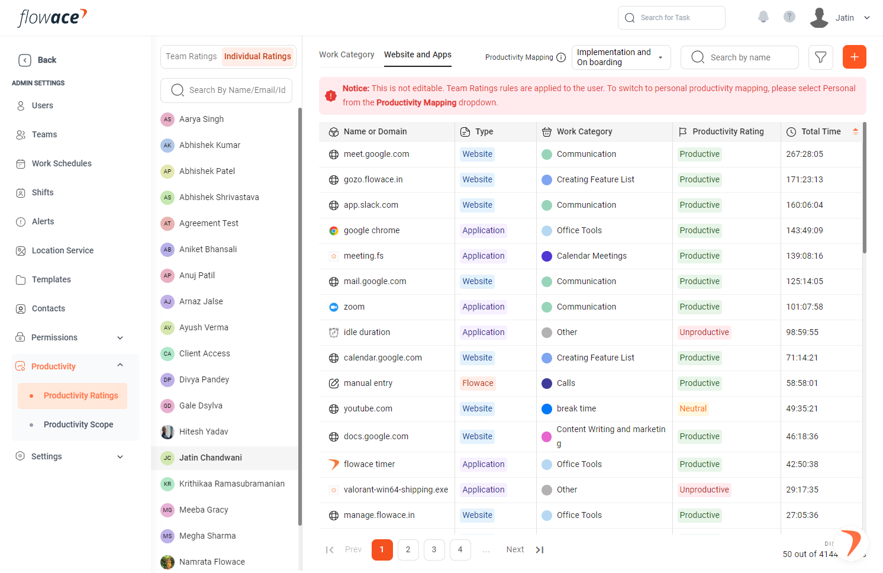Open the Productivity Mapping dropdown
Screen dimensions: 883x573
(621, 57)
